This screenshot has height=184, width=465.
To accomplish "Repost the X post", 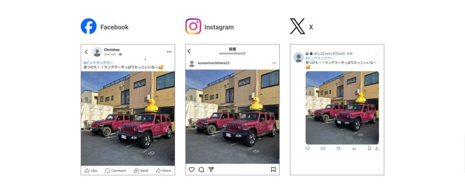I will tap(323, 149).
